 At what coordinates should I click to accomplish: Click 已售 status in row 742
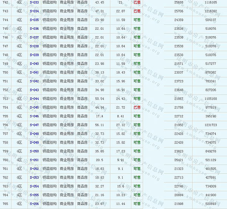(137, 2)
